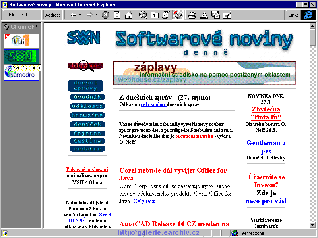Click the 'AutoCAD Release 14 CZ uveden na' headline
The image size is (318, 238).
pyautogui.click(x=175, y=224)
